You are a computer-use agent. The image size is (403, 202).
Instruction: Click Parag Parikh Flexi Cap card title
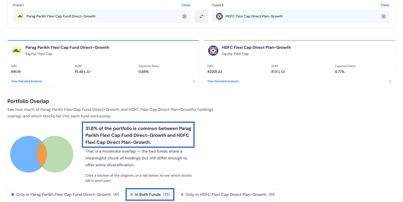tap(67, 48)
